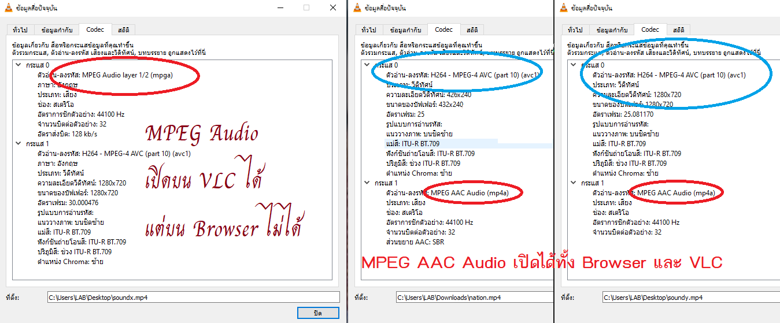Select the Codec tab in the nation.mp4 window
780x323 pixels.
(443, 29)
